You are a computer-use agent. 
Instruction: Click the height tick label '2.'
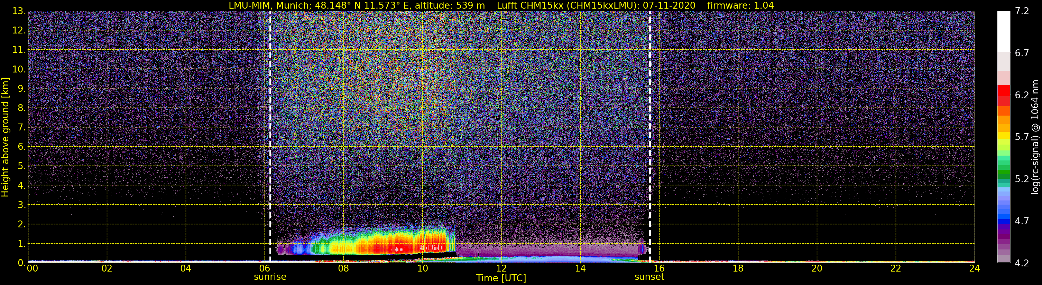coord(21,224)
